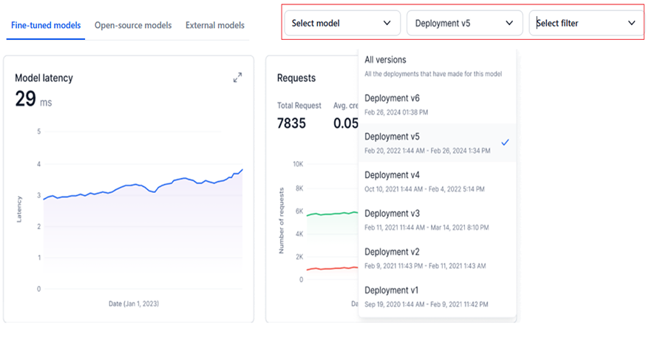The width and height of the screenshot is (649, 337).
Task: Click the checkmark beside Deployment v5
Action: [x=505, y=142]
